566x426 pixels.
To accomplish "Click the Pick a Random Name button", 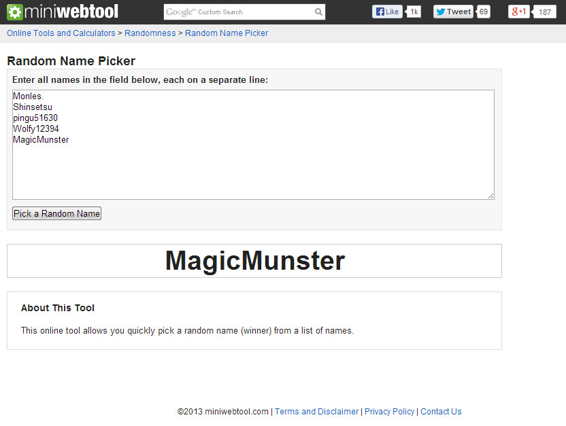I will point(56,213).
